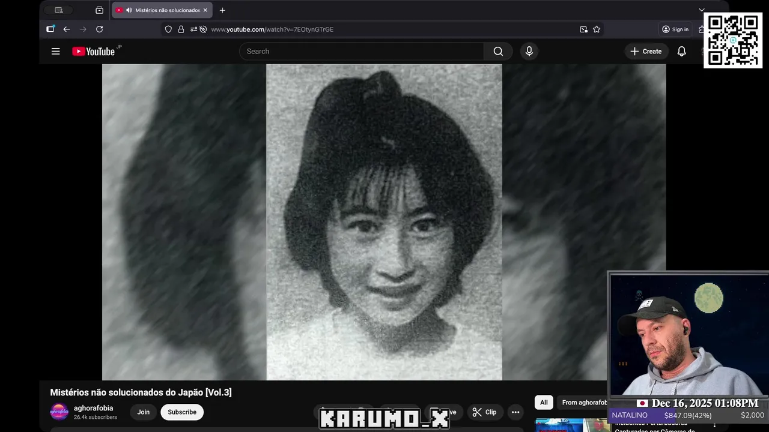
Task: Focus the YouTube Search field
Action: tap(362, 52)
